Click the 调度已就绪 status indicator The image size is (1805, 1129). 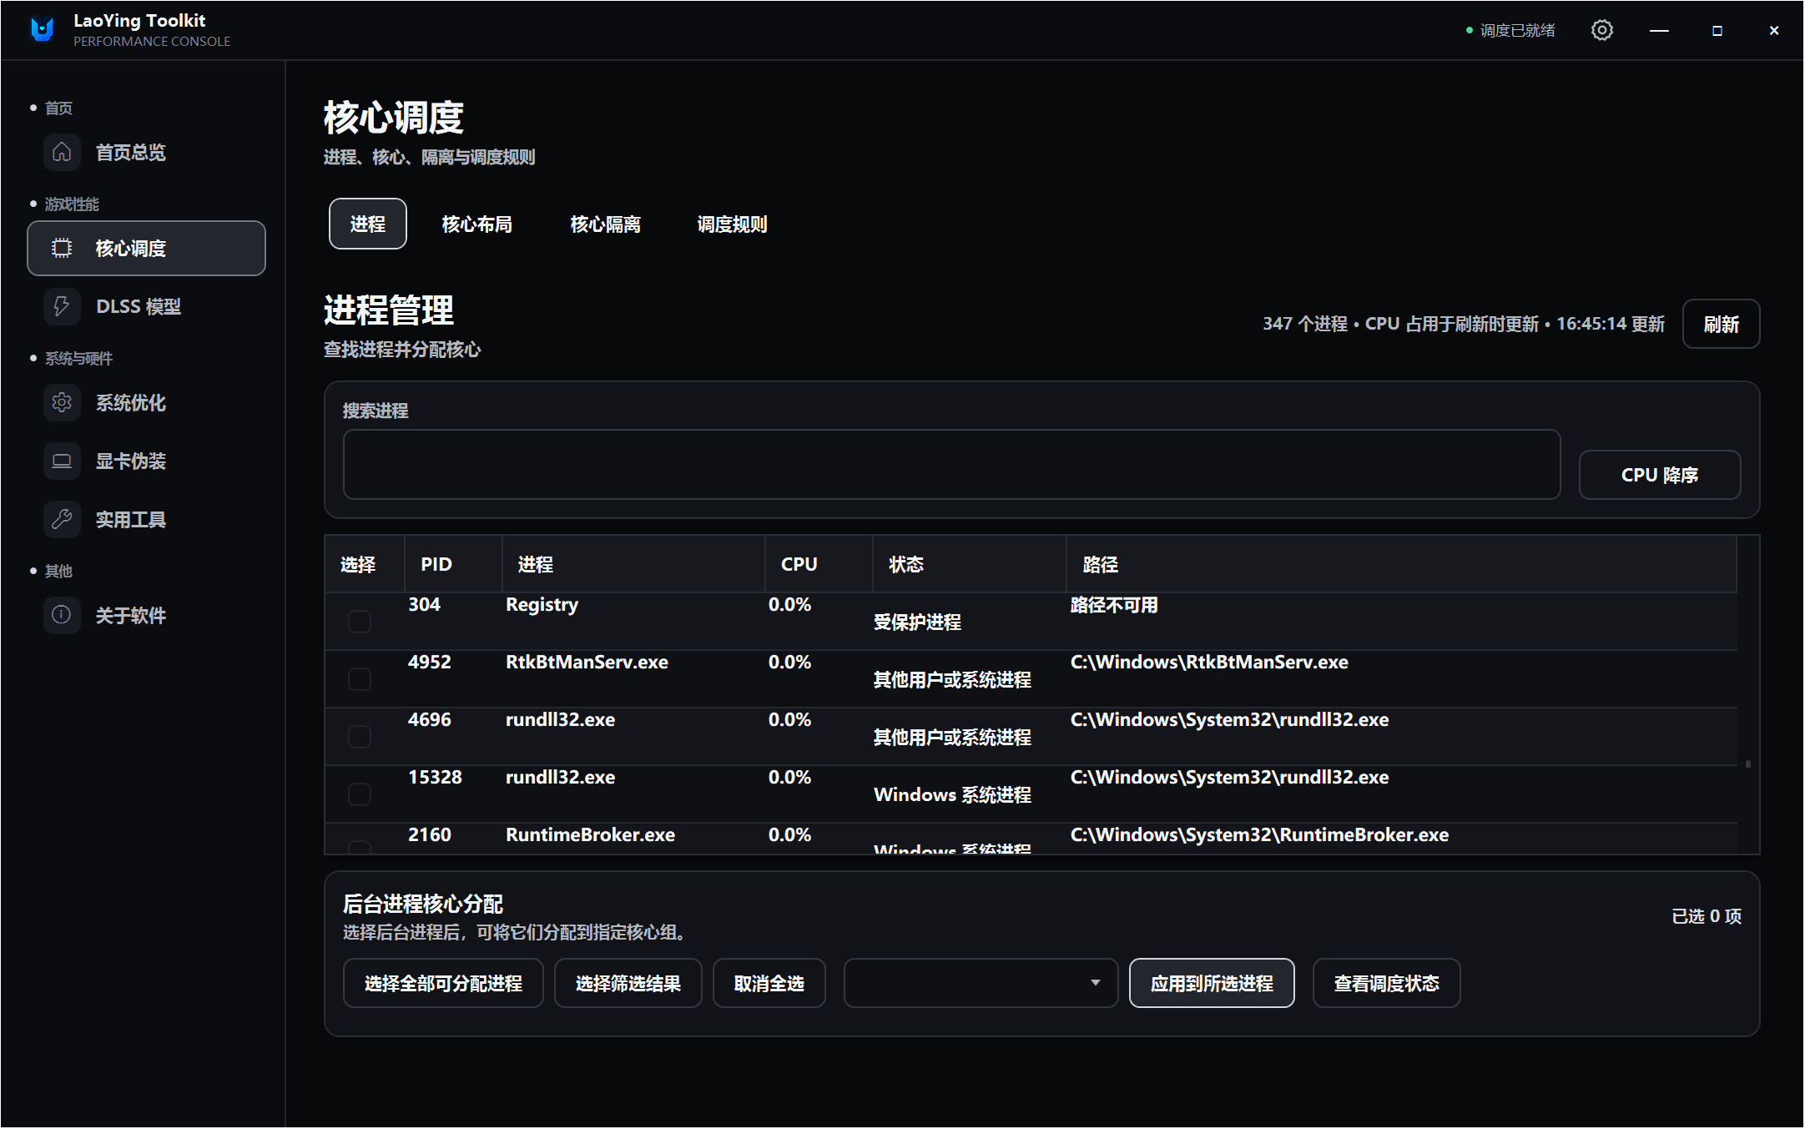1510,30
